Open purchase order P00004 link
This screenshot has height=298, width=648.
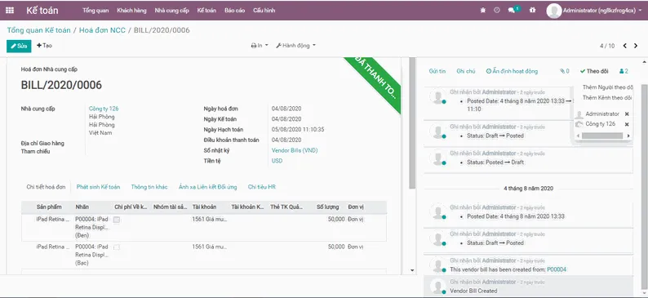(x=557, y=269)
